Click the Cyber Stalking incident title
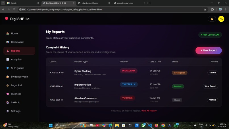 (x=83, y=71)
